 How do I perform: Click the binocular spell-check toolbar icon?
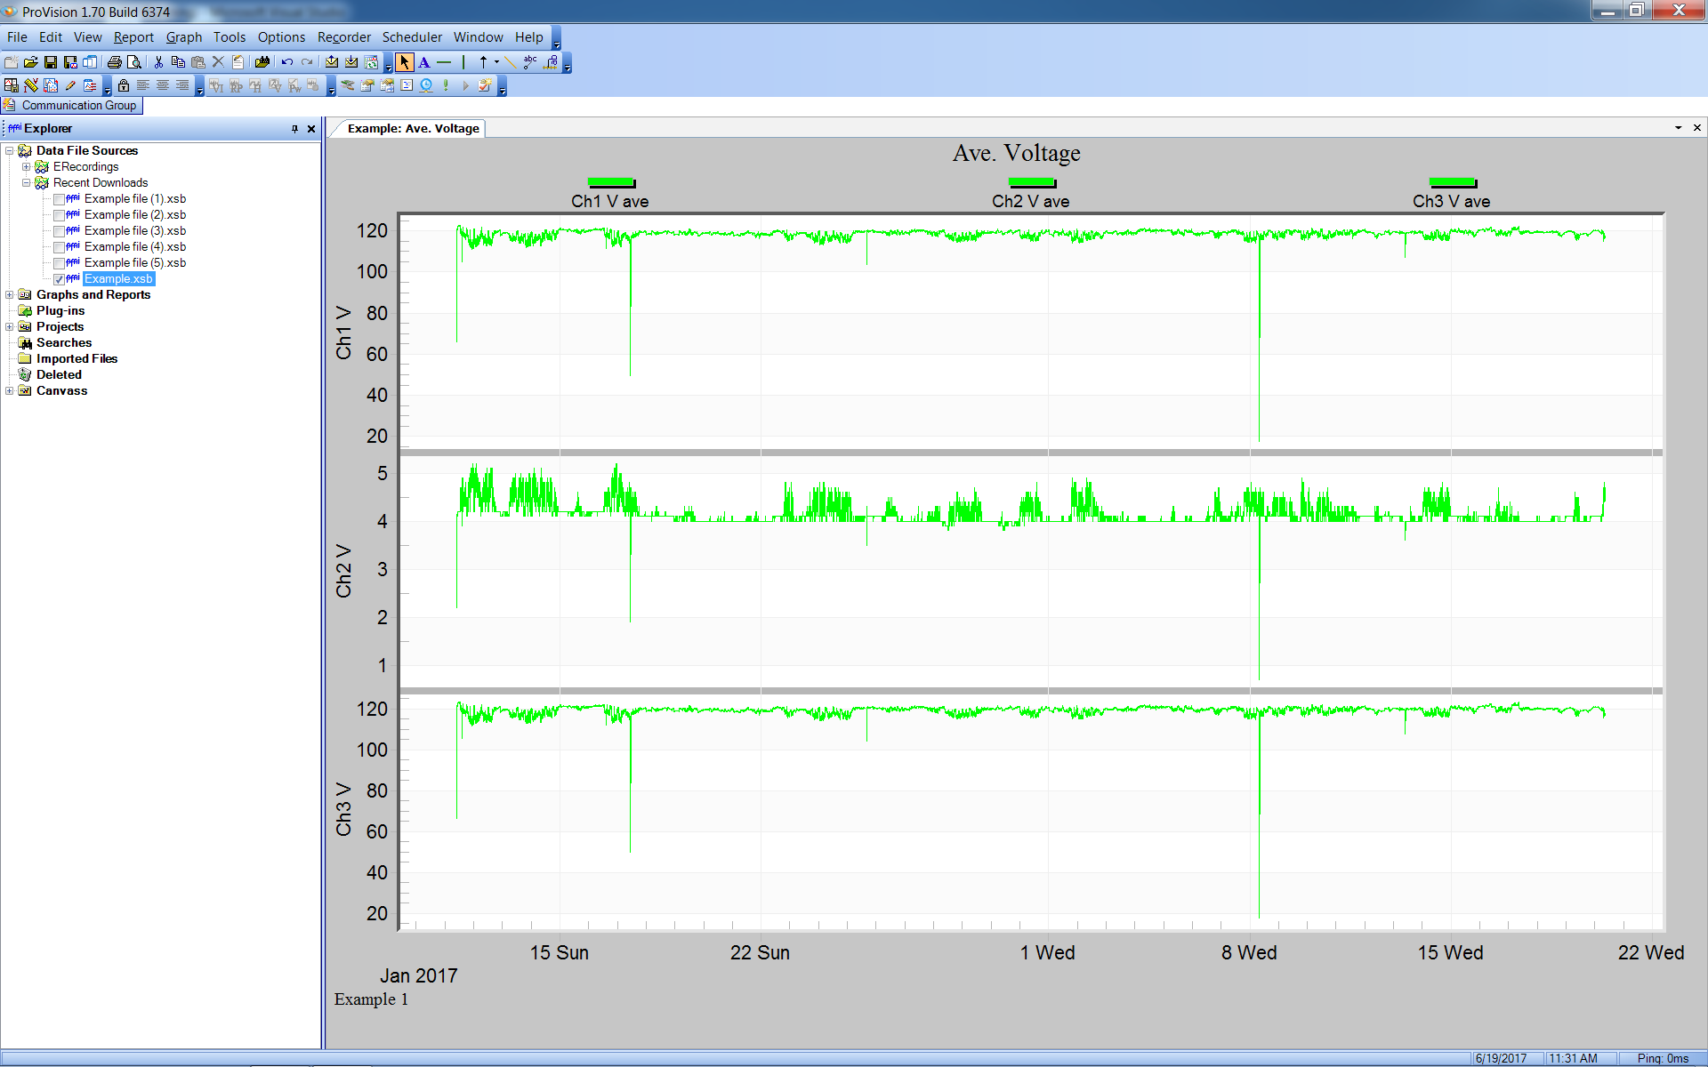pos(530,62)
